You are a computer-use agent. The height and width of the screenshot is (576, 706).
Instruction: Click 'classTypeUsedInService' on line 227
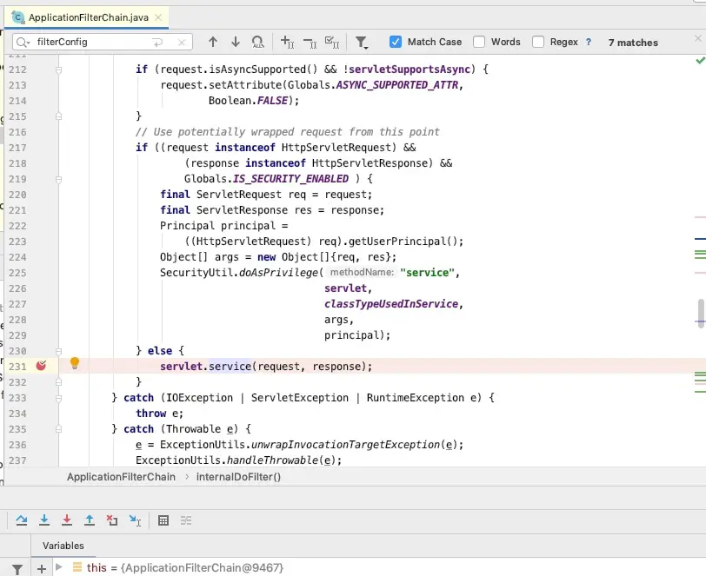[391, 304]
